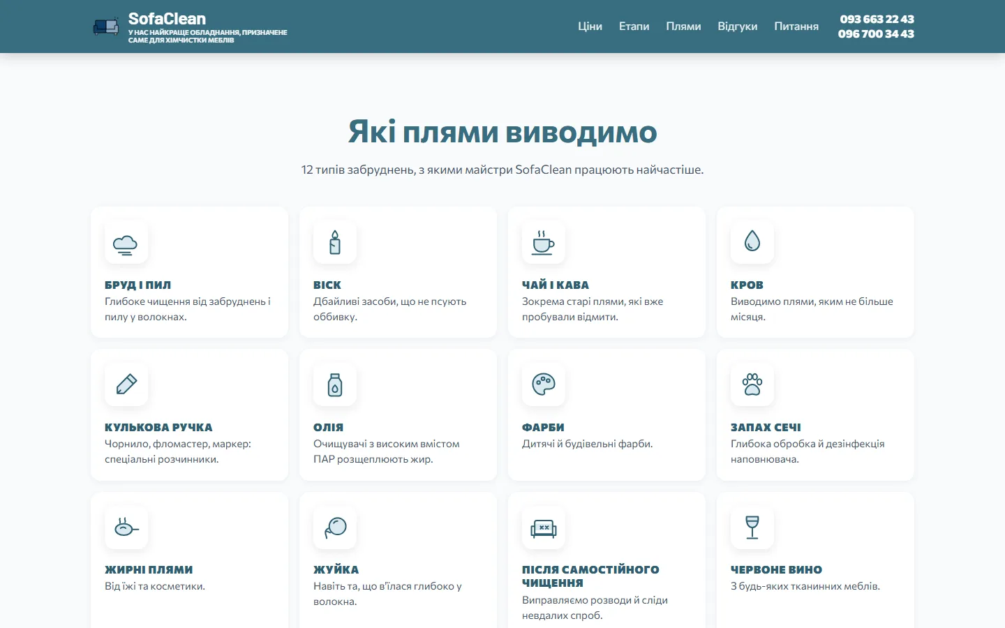Click the pen icon for Кулькова ручка
This screenshot has width=1005, height=628.
pos(126,384)
